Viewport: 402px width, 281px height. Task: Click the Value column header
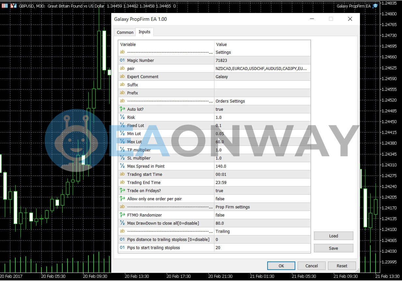click(262, 44)
